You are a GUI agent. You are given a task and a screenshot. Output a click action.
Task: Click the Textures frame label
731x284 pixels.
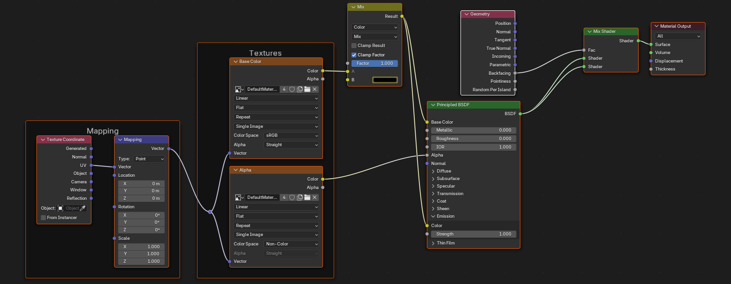pyautogui.click(x=265, y=53)
